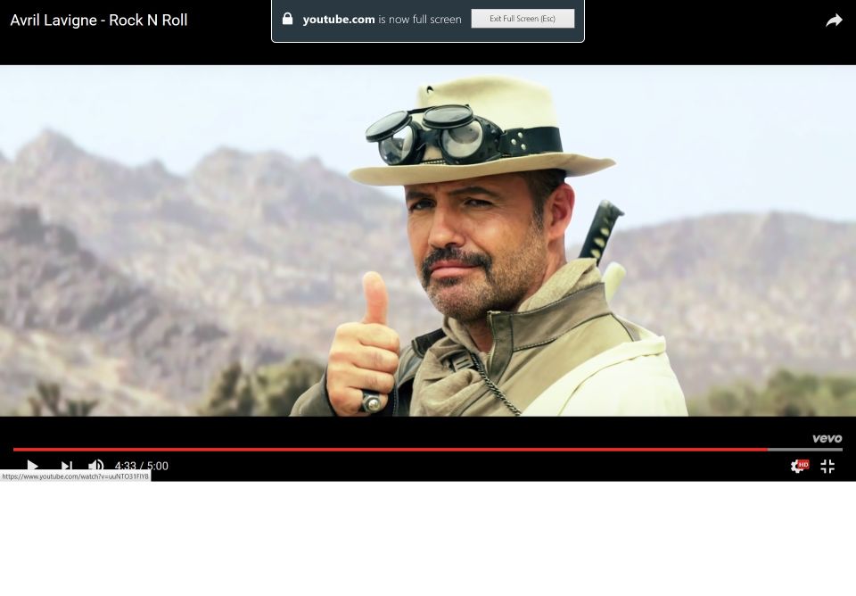Screen dimensions: 856x596
Task: Open the HD settings gear
Action: click(800, 466)
